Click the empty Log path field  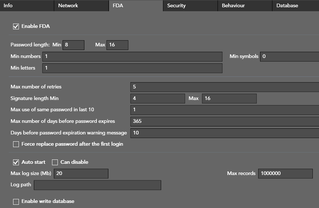point(97,185)
